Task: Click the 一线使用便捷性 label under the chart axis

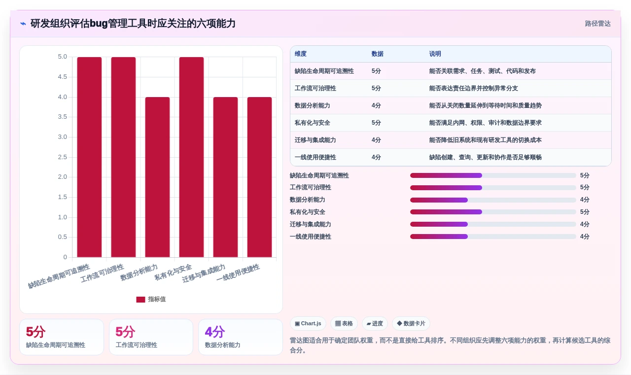Action: [238, 273]
